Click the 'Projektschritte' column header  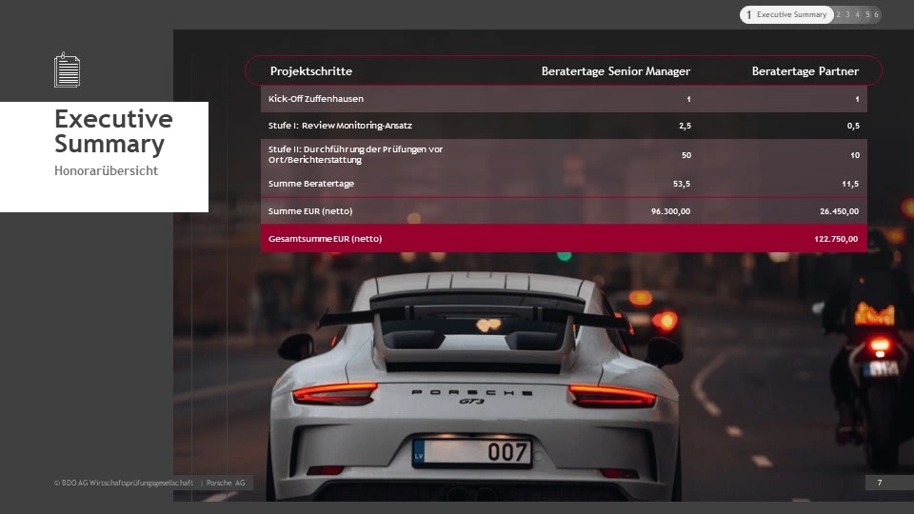tap(311, 71)
